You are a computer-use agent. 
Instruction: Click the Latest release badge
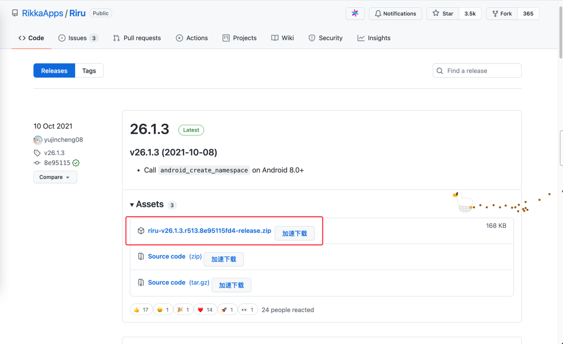pyautogui.click(x=191, y=130)
